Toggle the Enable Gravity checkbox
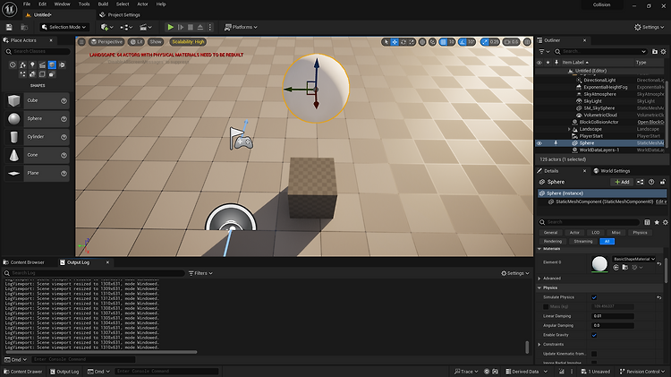The image size is (671, 377). (594, 335)
